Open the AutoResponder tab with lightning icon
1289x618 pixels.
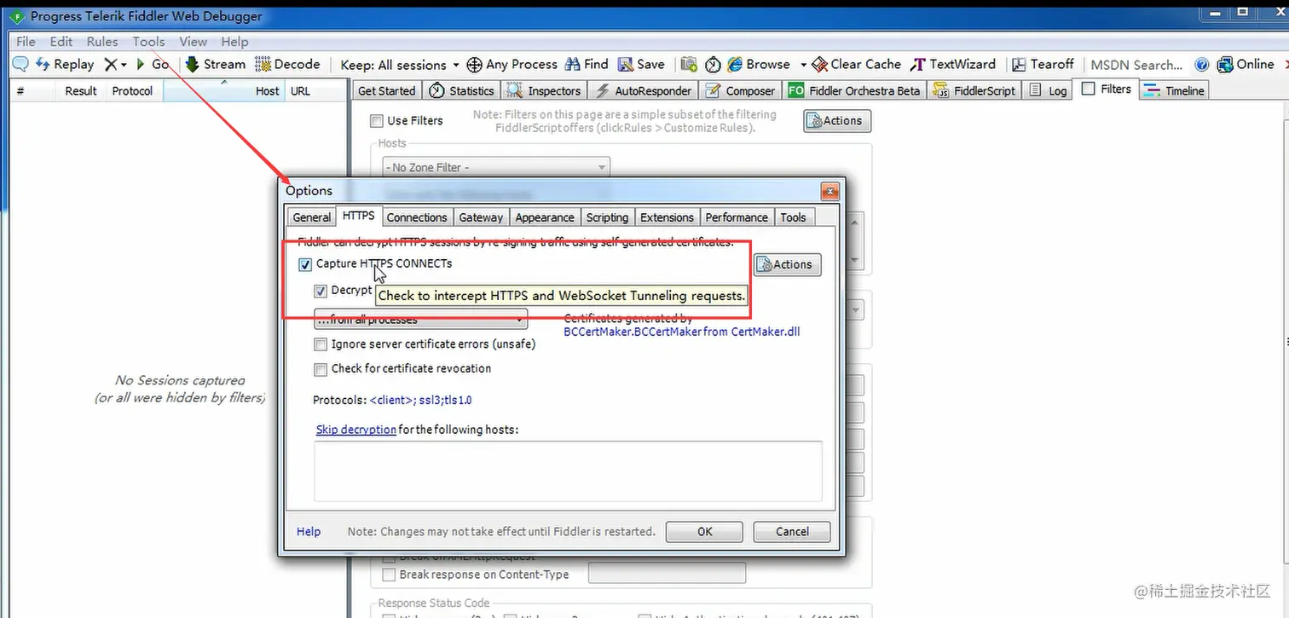point(642,90)
